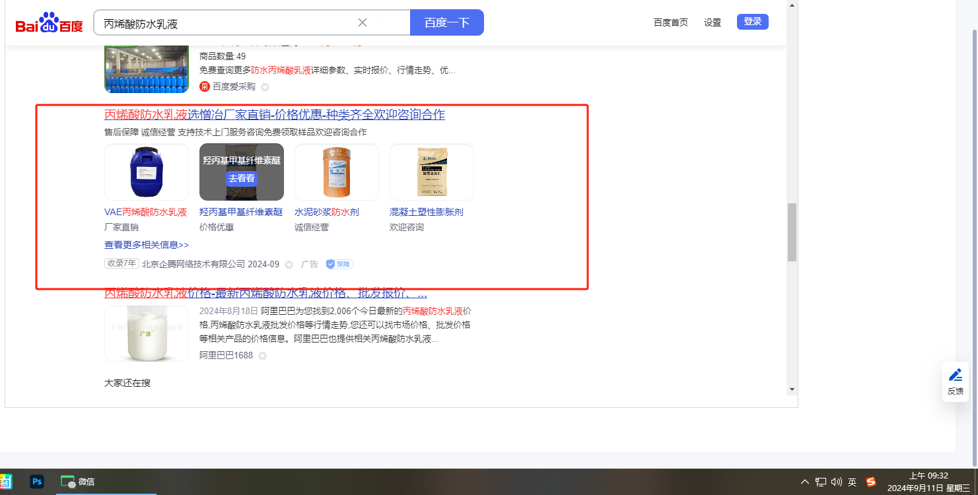Click the 收录7年 badge

click(122, 263)
